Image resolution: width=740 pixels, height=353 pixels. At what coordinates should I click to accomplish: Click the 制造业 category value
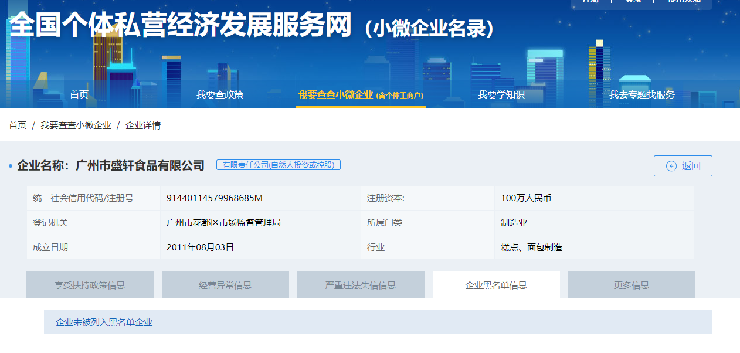514,223
